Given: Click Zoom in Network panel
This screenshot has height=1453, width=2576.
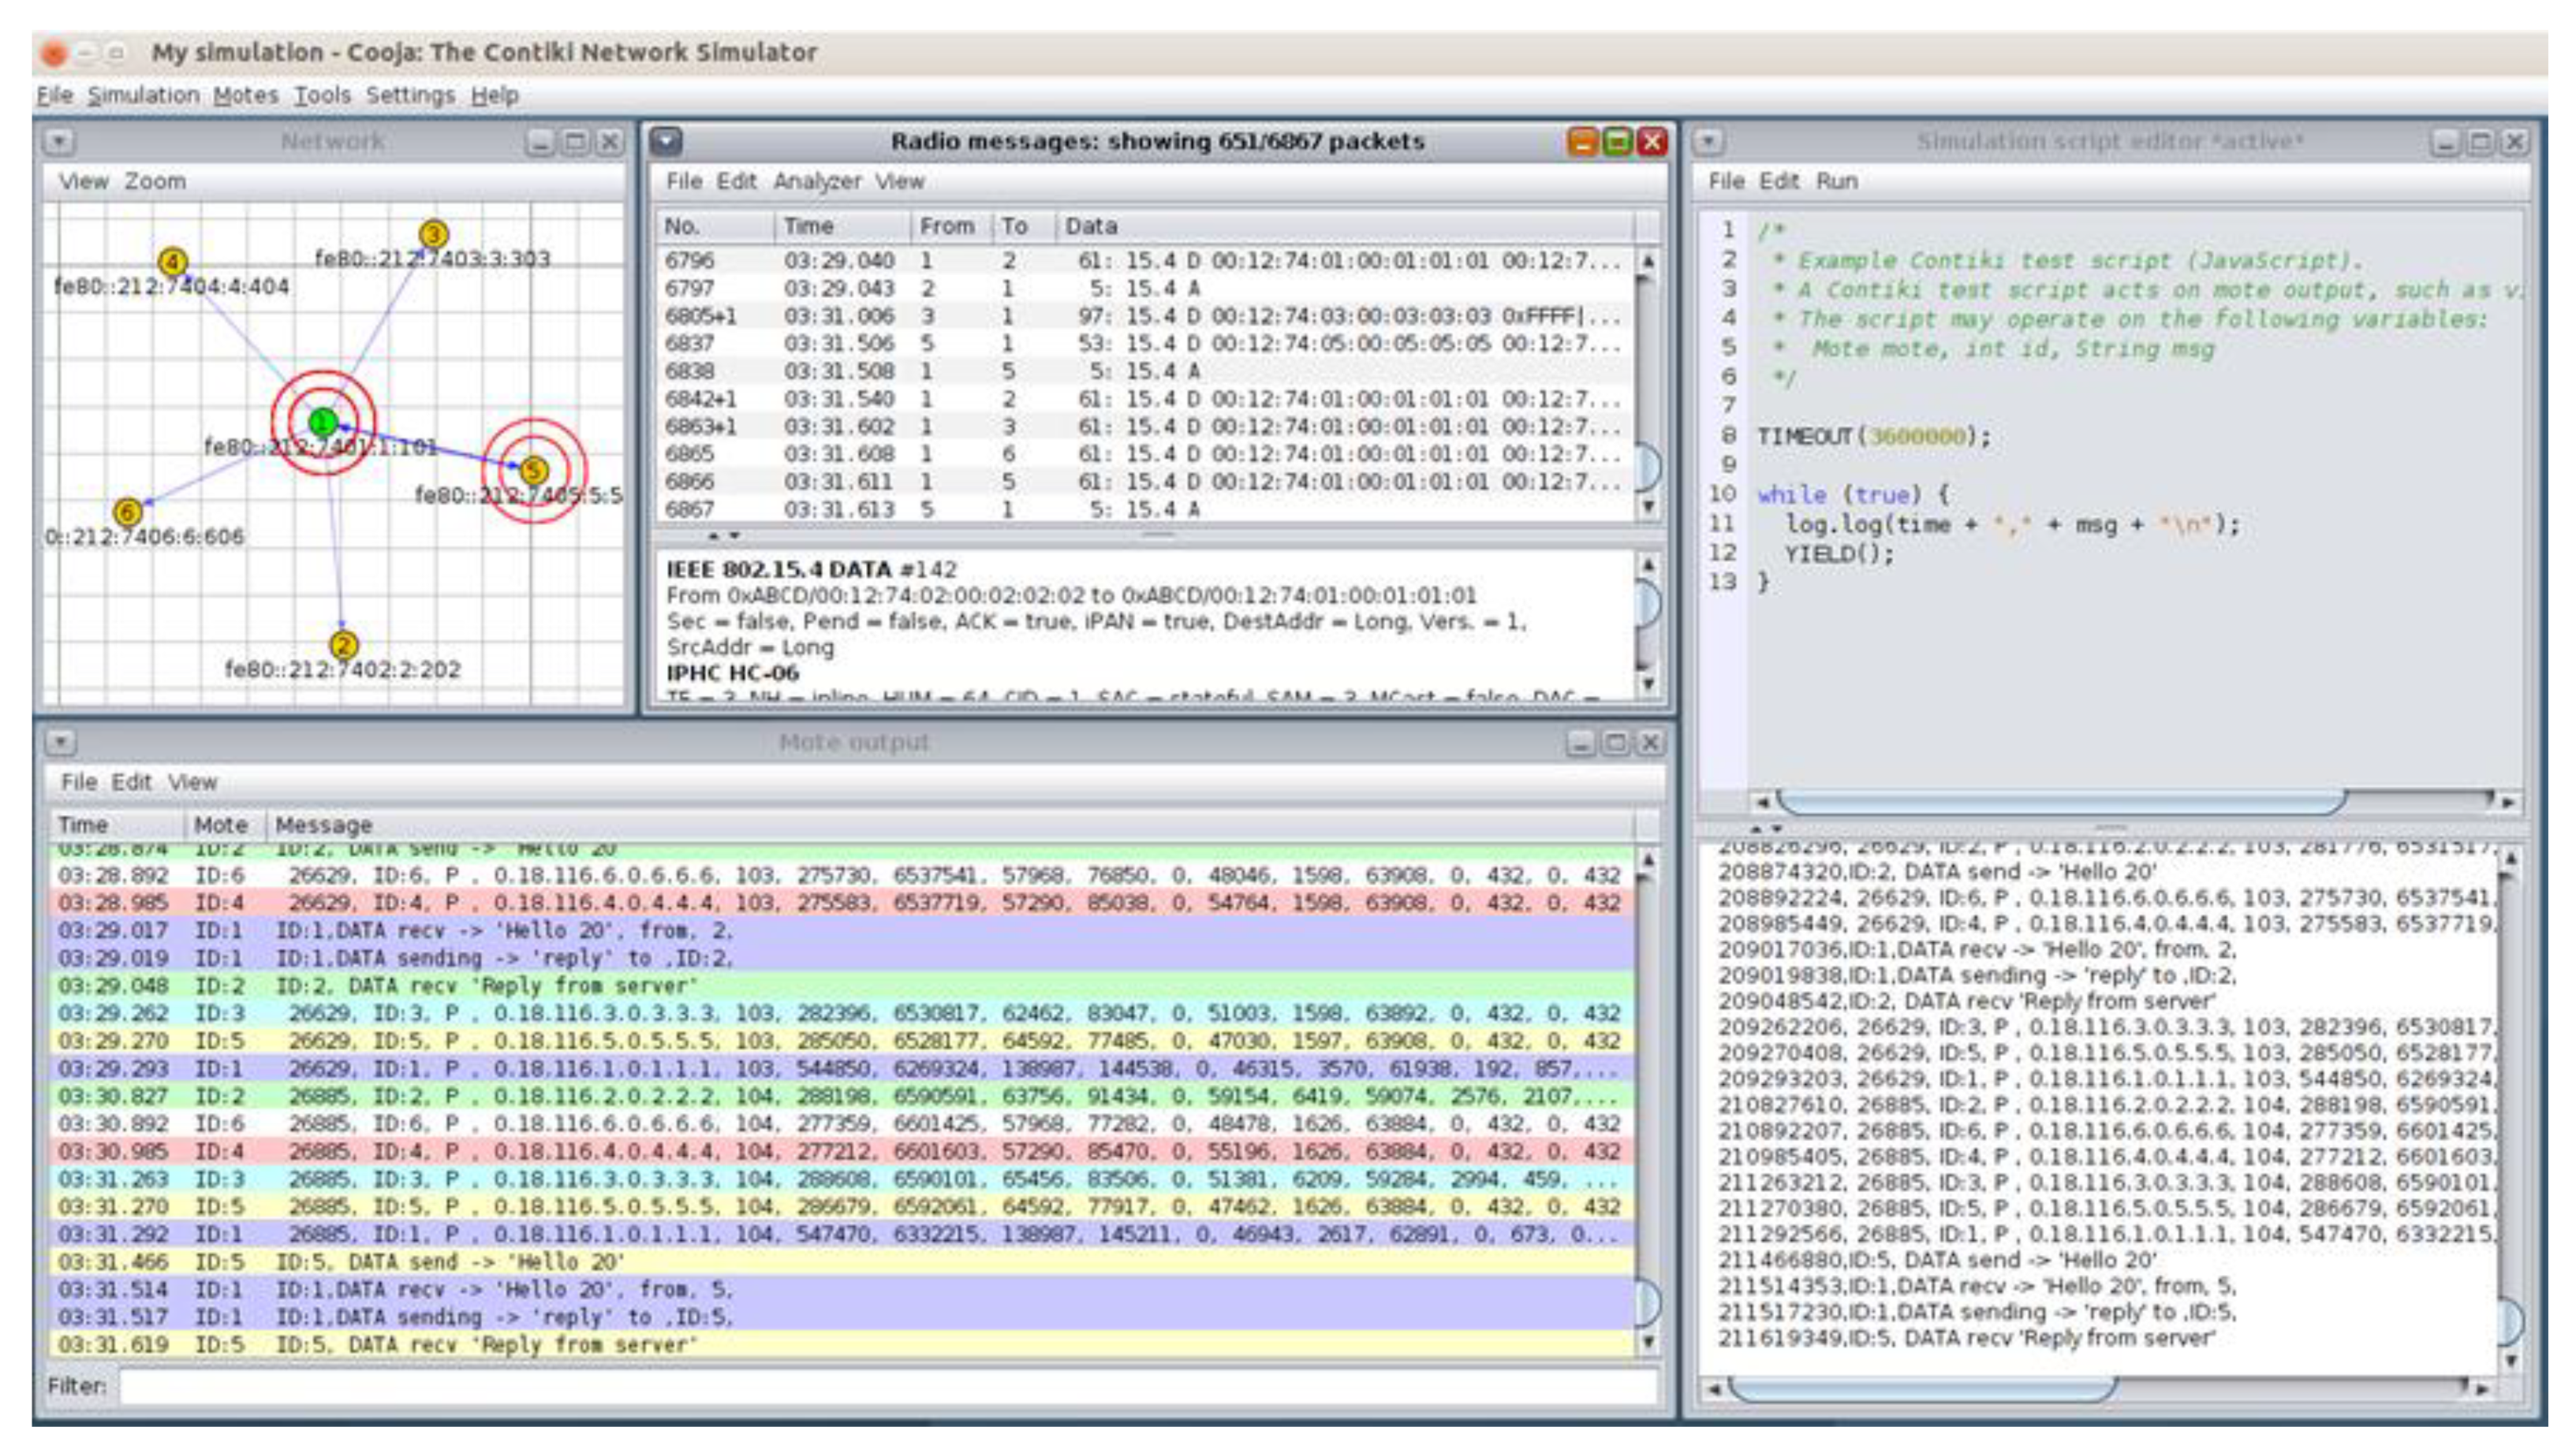Looking at the screenshot, I should (155, 181).
